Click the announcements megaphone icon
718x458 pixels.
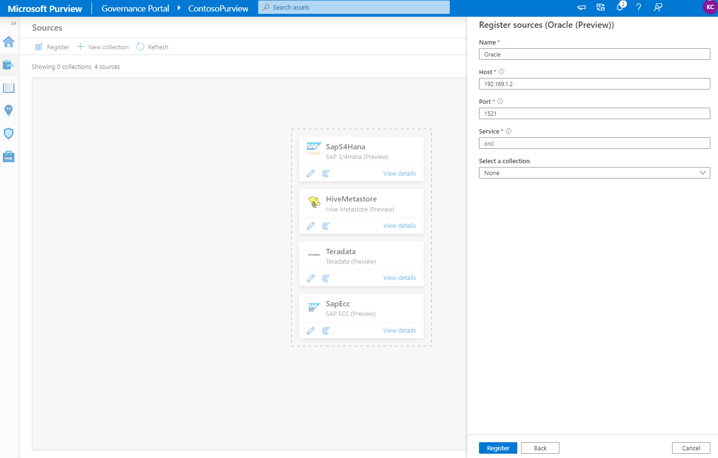pyautogui.click(x=581, y=7)
